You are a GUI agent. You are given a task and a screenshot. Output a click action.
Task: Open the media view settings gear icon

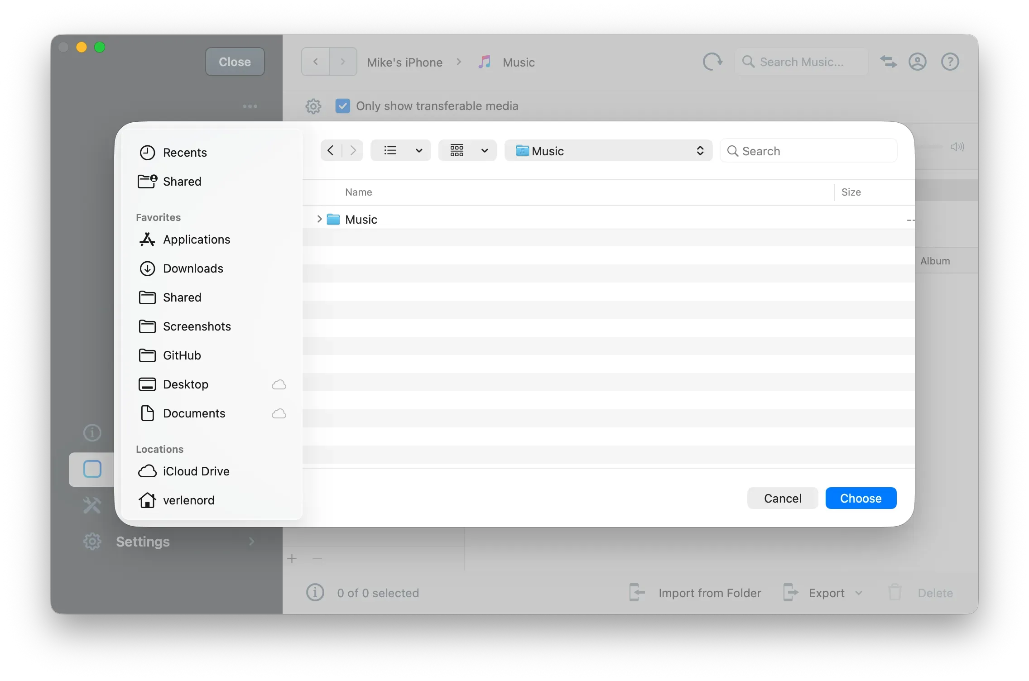click(x=313, y=106)
